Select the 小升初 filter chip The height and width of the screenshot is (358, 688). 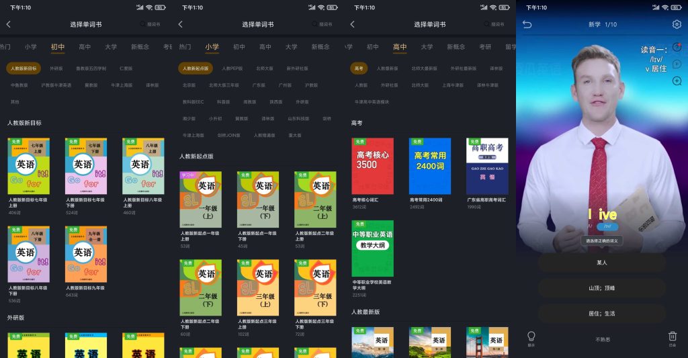pos(215,118)
